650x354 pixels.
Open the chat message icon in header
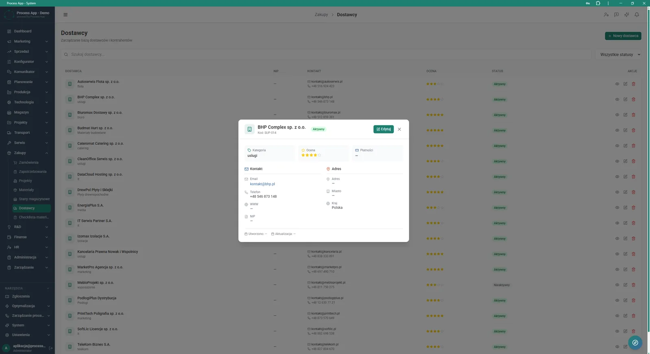pos(616,15)
